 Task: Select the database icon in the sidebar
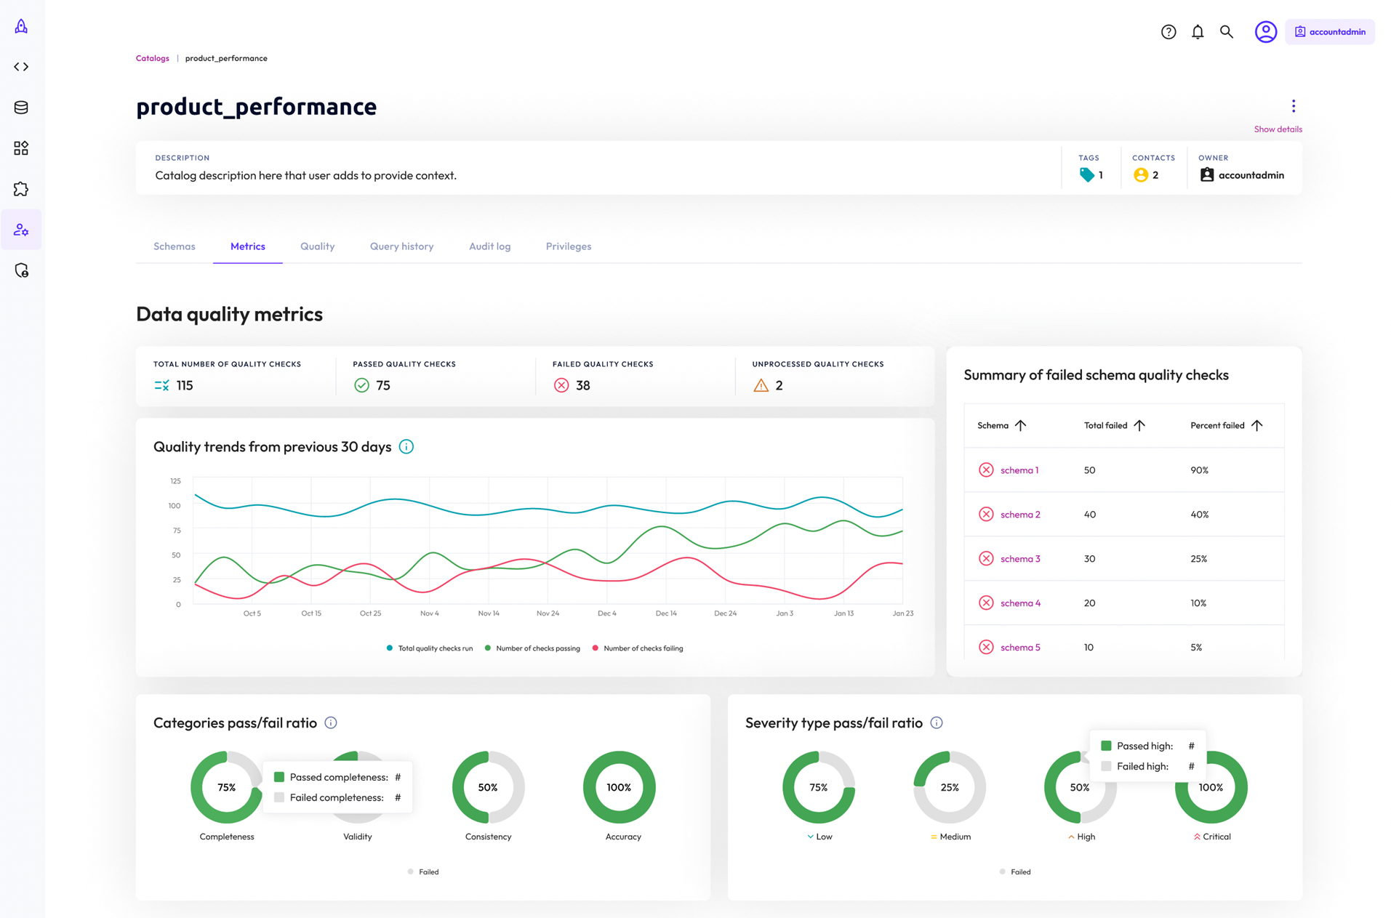(21, 107)
